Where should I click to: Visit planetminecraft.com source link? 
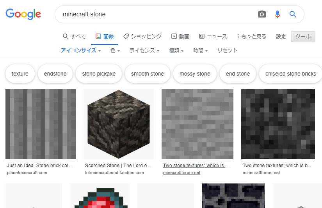(x=27, y=173)
